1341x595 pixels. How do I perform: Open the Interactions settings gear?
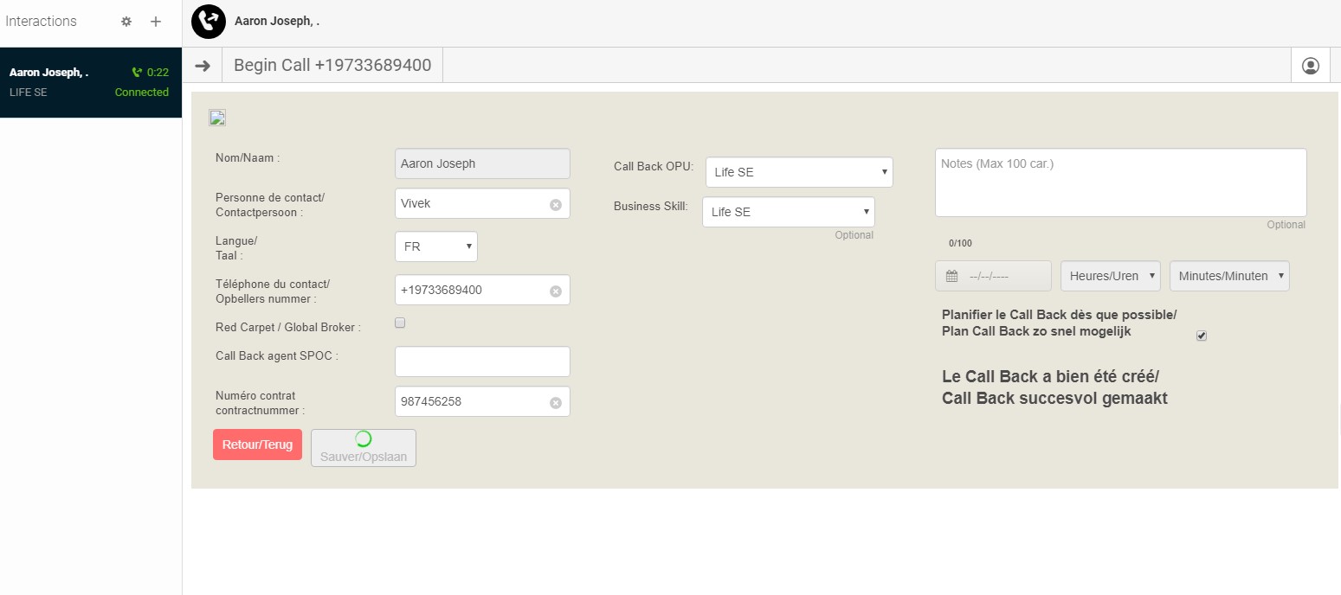[x=126, y=22]
